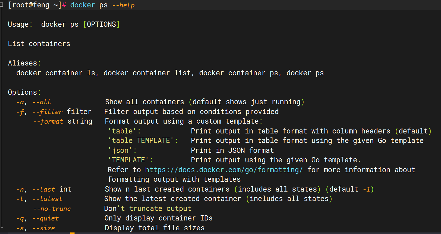441x234 pixels.
Task: Click the fold marker left of the prompt
Action: 2,5
